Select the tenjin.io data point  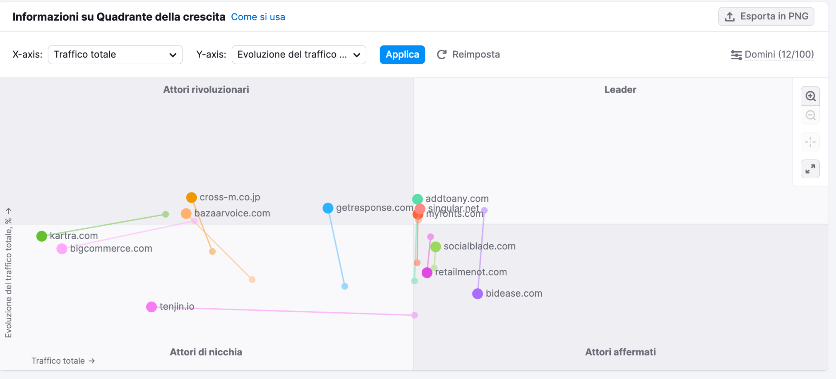[151, 307]
